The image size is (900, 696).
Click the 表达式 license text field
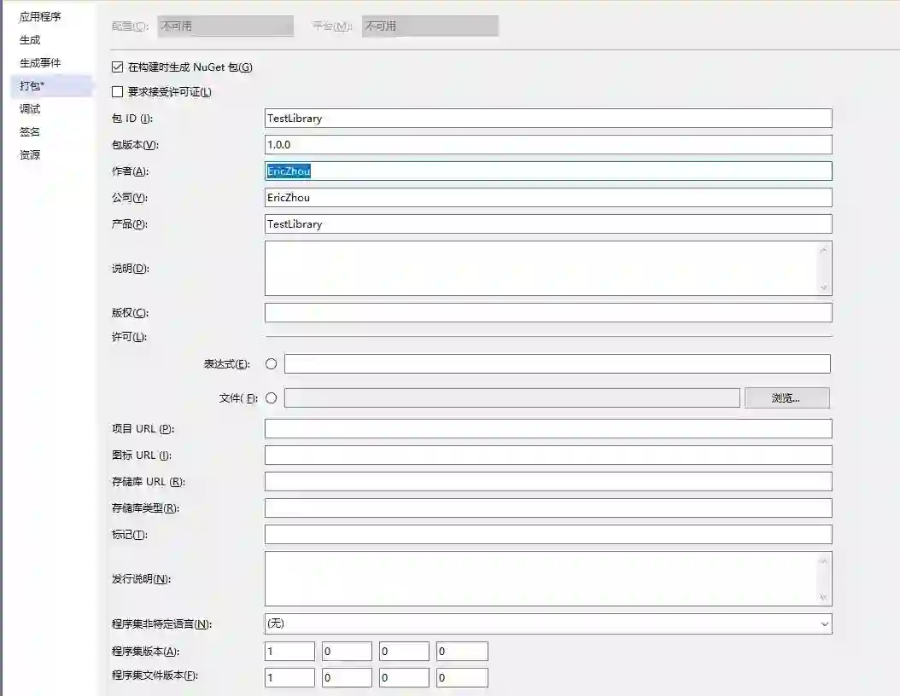tap(558, 363)
